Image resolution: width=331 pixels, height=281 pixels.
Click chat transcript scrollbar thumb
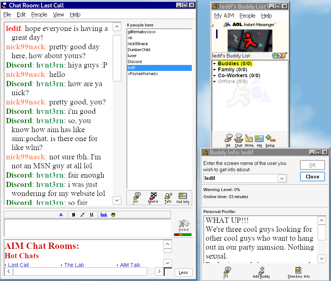pos(117,58)
